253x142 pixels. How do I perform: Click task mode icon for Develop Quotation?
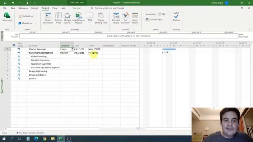point(19,60)
